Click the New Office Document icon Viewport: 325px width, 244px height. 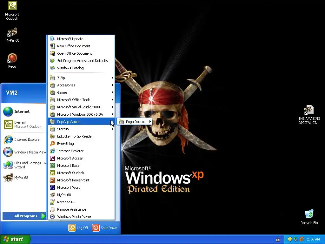52,46
